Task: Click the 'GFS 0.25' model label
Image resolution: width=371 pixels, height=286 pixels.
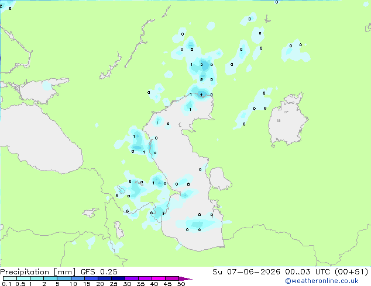Action: (x=99, y=272)
